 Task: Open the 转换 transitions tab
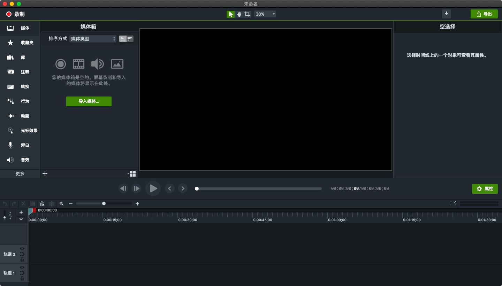20,87
